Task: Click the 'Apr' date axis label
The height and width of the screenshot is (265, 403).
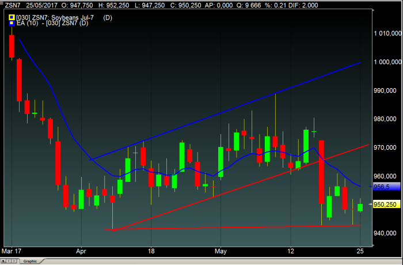Action: pos(81,251)
